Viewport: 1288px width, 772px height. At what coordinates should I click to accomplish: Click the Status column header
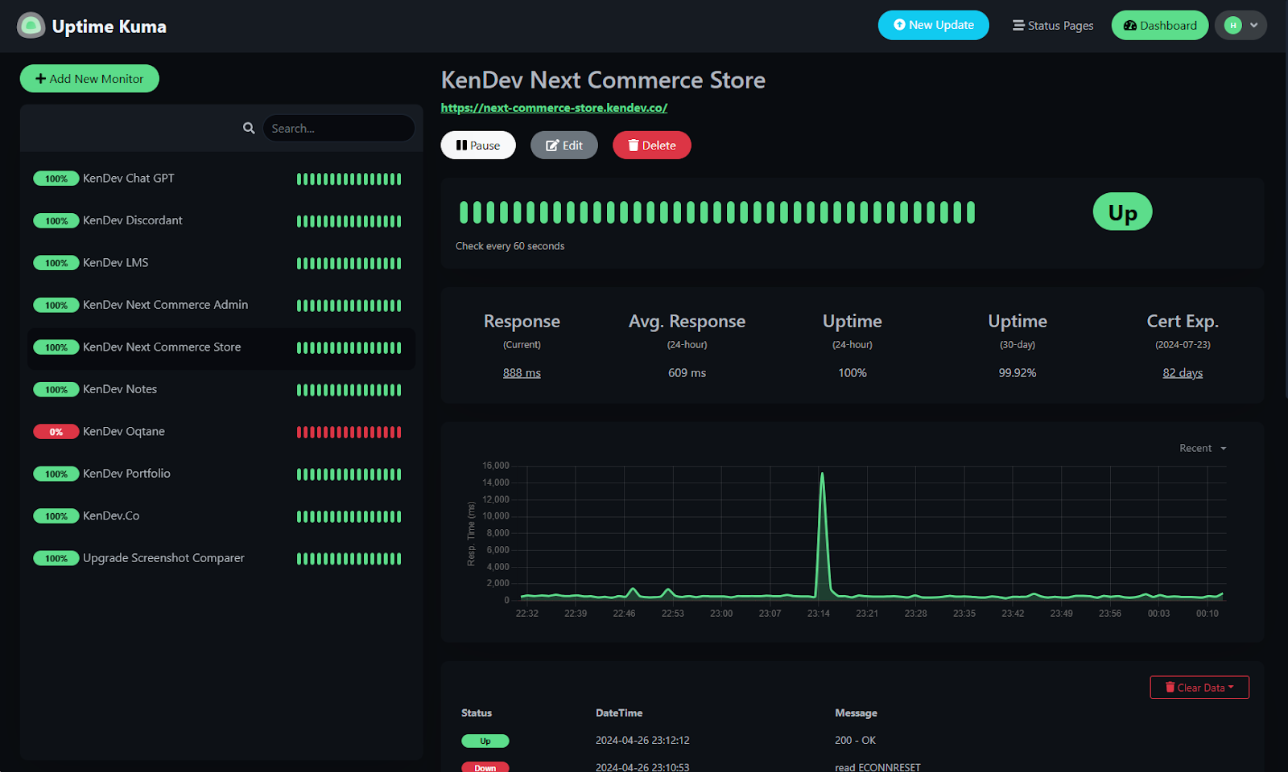(x=477, y=713)
